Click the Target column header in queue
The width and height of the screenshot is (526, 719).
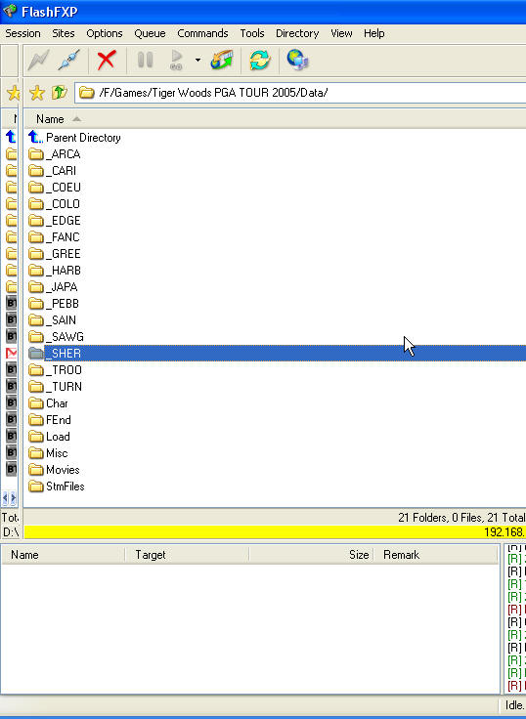[187, 555]
